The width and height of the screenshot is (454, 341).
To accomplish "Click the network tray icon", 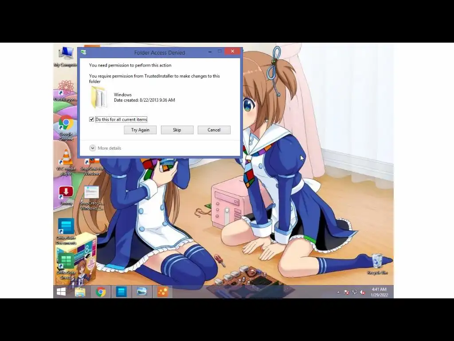I will point(354,292).
